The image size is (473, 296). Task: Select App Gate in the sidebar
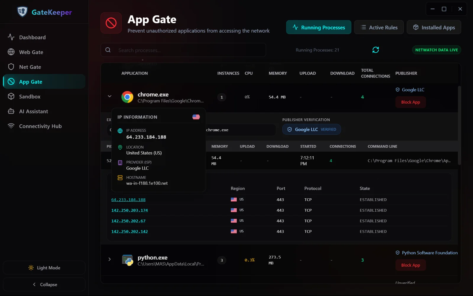click(x=44, y=82)
